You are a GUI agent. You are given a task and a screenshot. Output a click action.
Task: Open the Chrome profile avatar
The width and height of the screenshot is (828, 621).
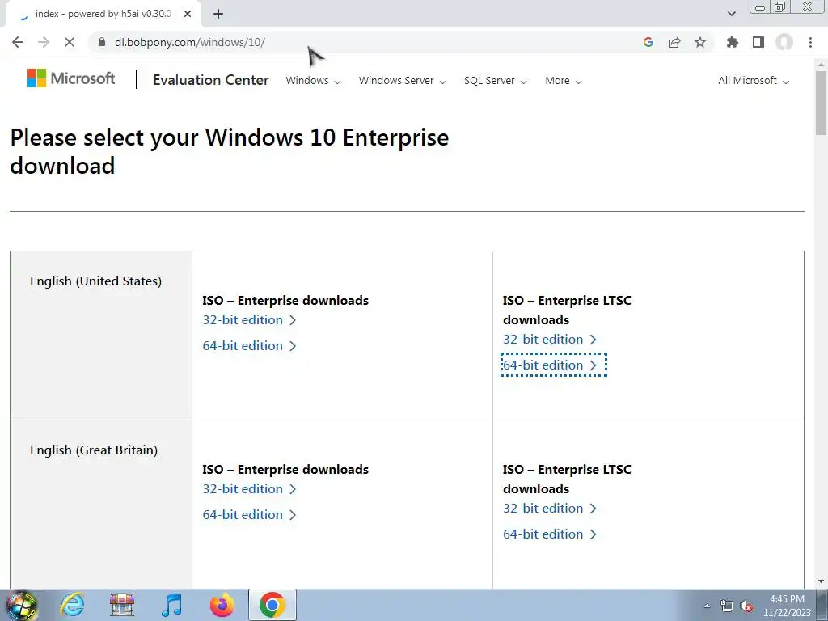tap(784, 42)
